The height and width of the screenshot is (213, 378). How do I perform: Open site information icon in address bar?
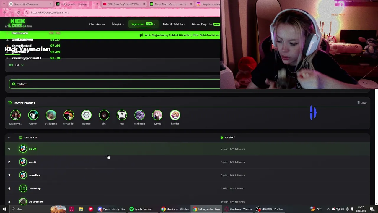(27, 12)
